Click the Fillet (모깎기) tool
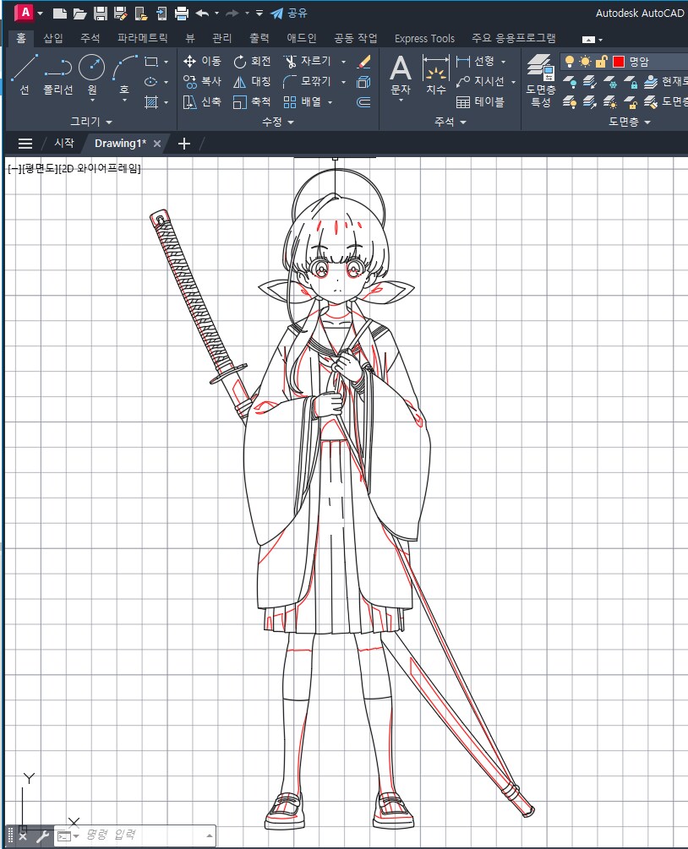688x849 pixels. coord(307,82)
